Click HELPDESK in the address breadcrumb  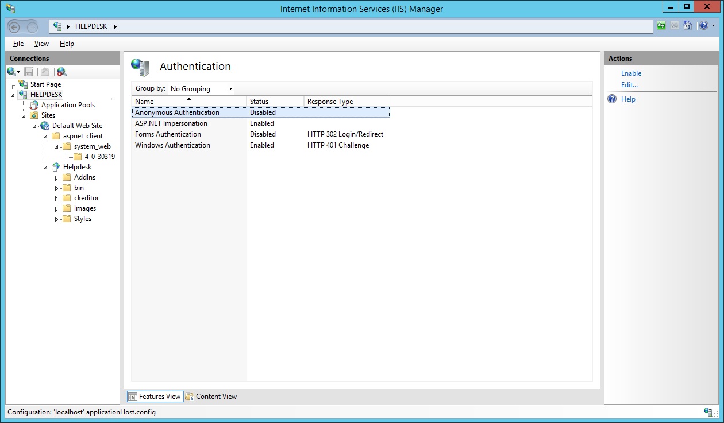pos(92,26)
